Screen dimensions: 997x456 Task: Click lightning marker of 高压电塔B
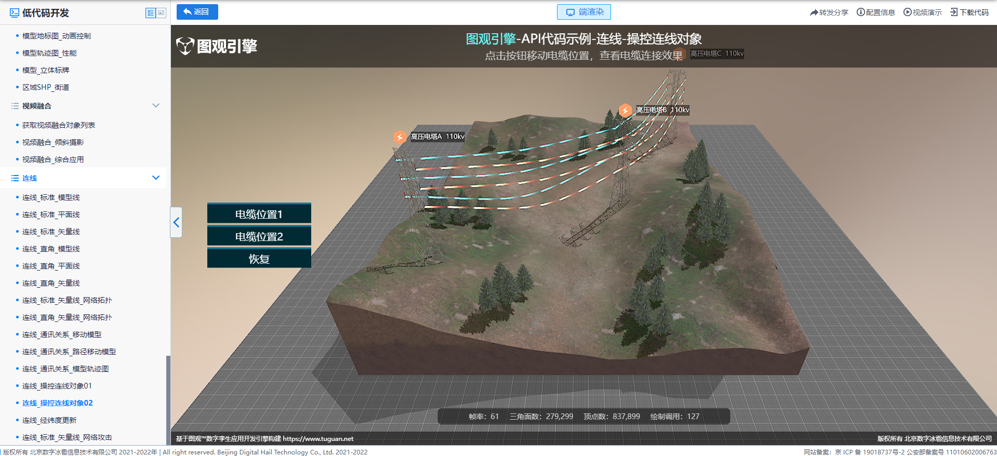625,110
